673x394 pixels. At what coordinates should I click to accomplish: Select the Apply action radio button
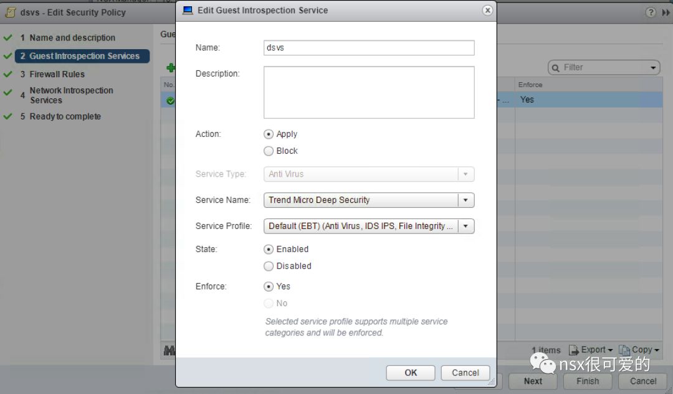coord(268,134)
